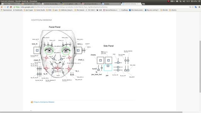
Task: Open the Bookmarks star bookmark
Action: click(18, 10)
